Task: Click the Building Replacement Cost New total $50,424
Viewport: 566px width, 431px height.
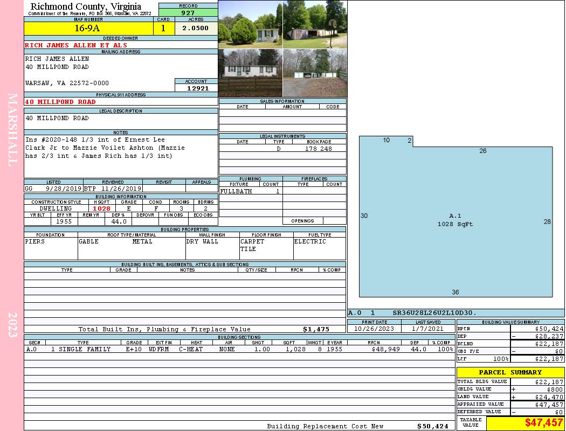Action: tap(432, 426)
